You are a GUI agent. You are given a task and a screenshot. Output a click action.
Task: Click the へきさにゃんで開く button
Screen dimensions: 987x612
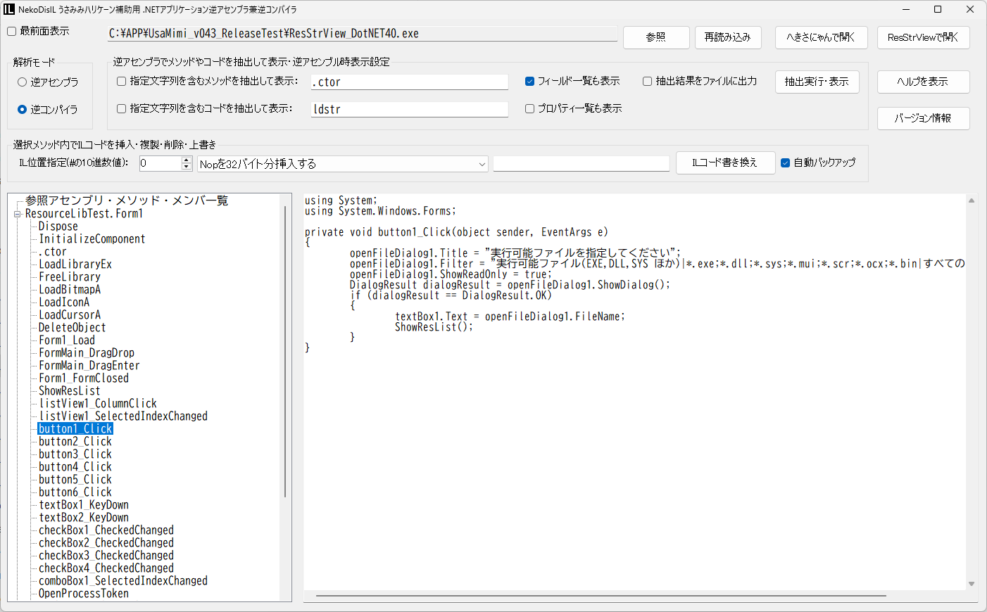click(x=822, y=37)
